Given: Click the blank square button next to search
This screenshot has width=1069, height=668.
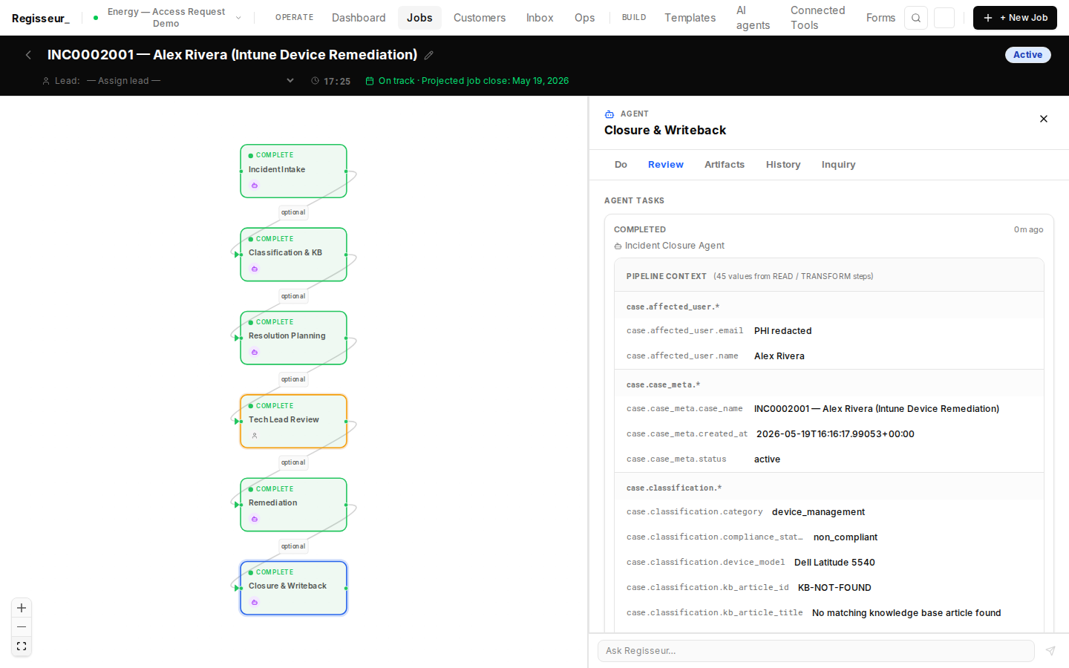Looking at the screenshot, I should [x=944, y=18].
